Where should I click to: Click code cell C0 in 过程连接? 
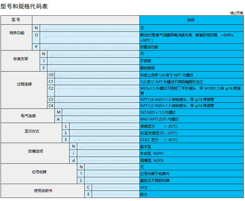(51, 75)
